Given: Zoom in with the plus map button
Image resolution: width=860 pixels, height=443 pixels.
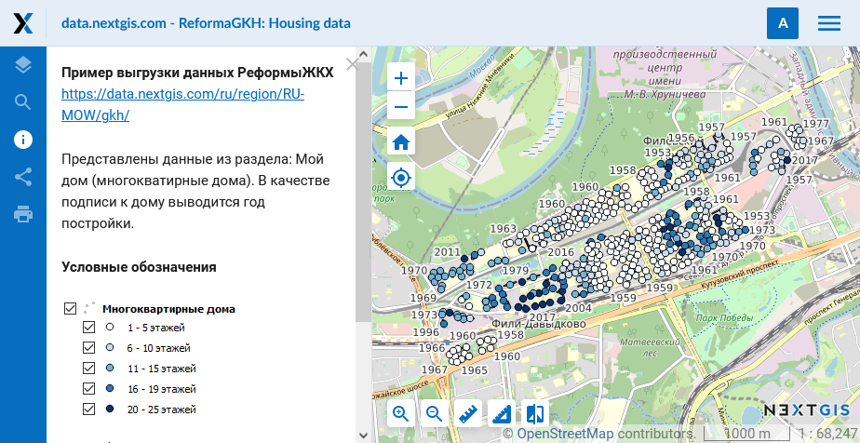Looking at the screenshot, I should [401, 78].
